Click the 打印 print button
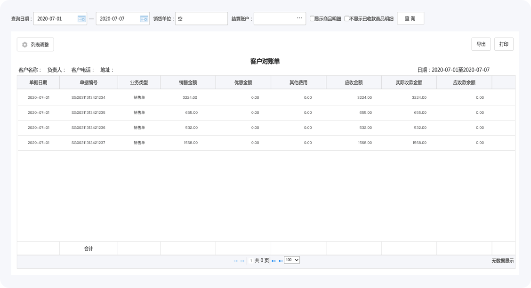 (x=504, y=44)
